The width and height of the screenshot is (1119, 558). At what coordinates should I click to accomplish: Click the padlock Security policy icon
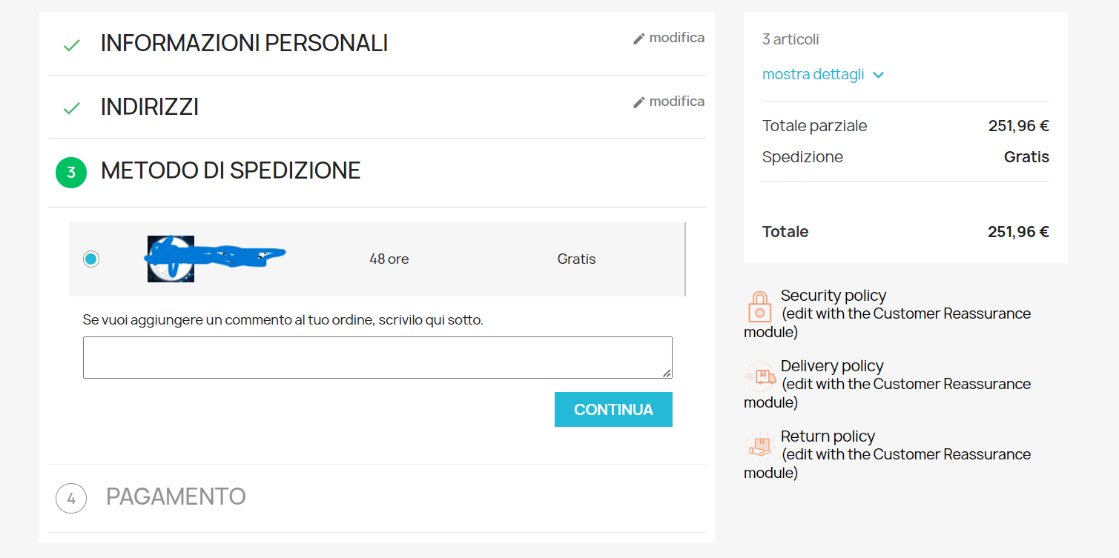pyautogui.click(x=759, y=305)
